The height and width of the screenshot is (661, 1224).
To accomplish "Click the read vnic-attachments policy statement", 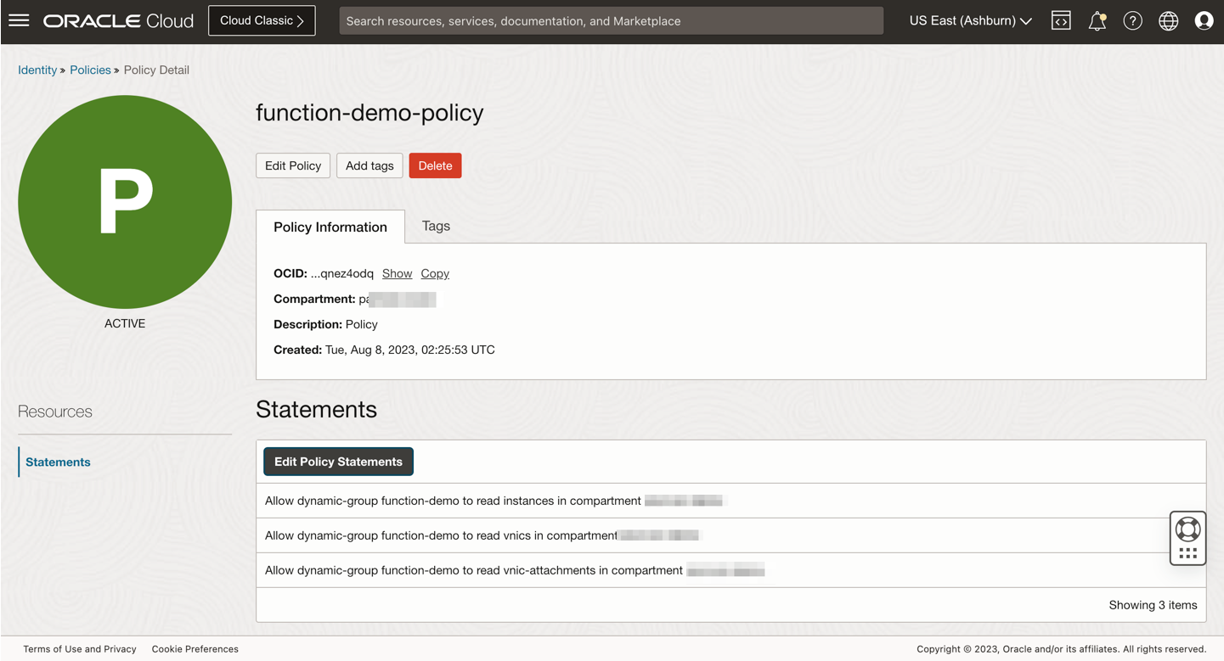I will [x=731, y=570].
